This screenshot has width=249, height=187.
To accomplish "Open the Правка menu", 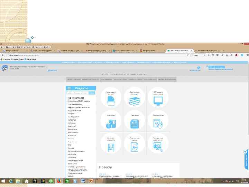I will [x=9, y=47].
